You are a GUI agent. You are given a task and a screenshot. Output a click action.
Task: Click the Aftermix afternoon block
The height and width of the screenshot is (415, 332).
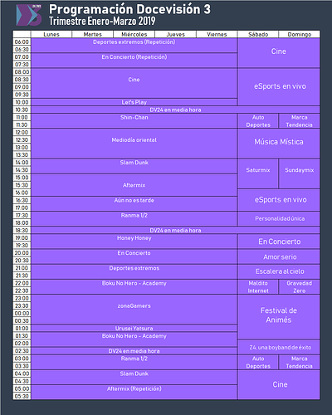(134, 185)
